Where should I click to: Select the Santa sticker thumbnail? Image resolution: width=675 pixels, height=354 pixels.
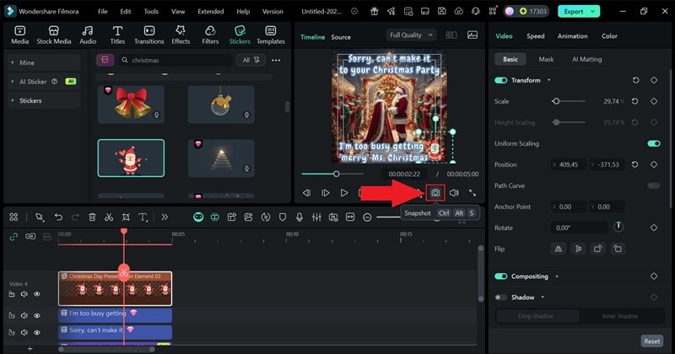[131, 158]
